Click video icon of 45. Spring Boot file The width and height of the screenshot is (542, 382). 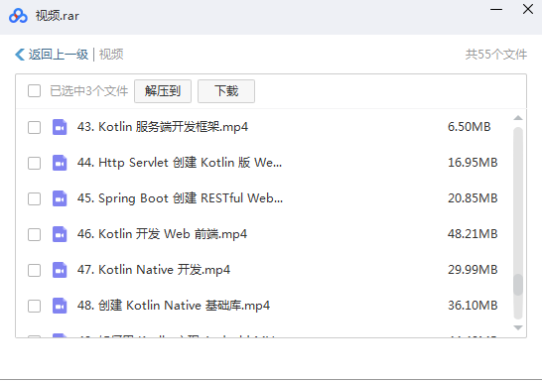coord(60,198)
